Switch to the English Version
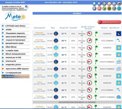 (109, 22)
